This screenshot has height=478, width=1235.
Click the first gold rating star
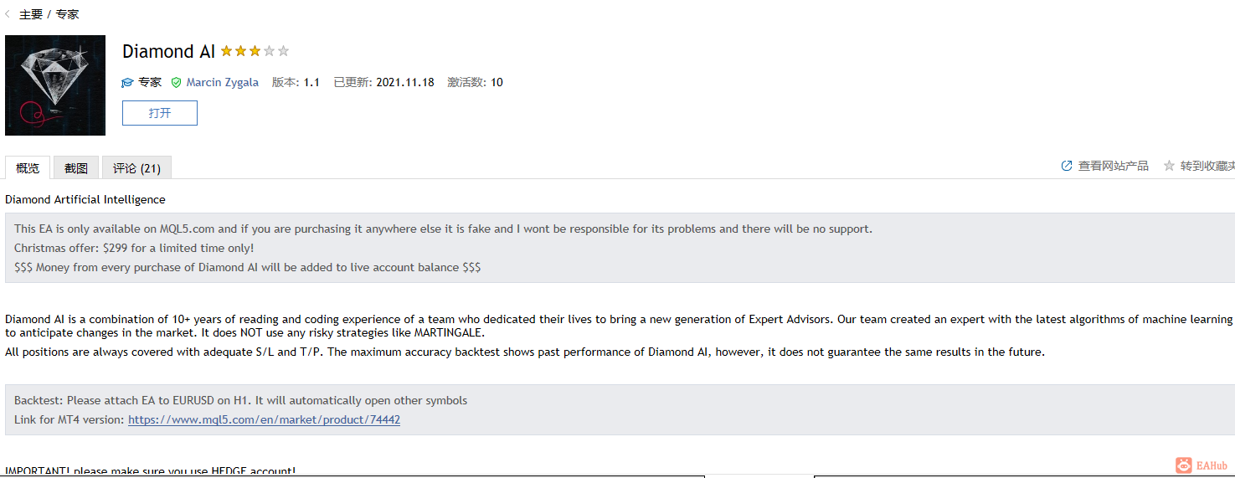[226, 51]
